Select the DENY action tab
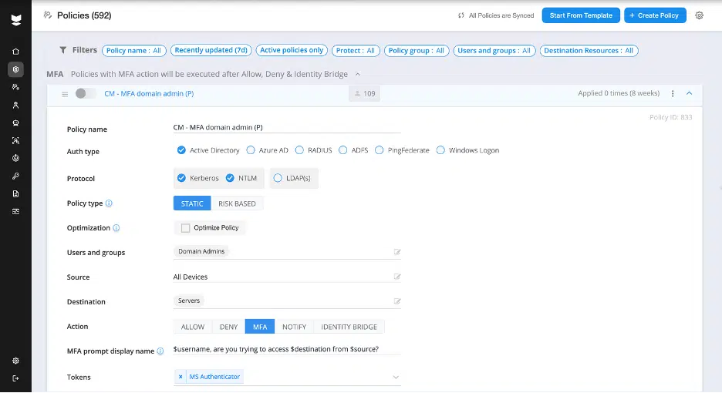This screenshot has height=393, width=722. click(x=228, y=327)
